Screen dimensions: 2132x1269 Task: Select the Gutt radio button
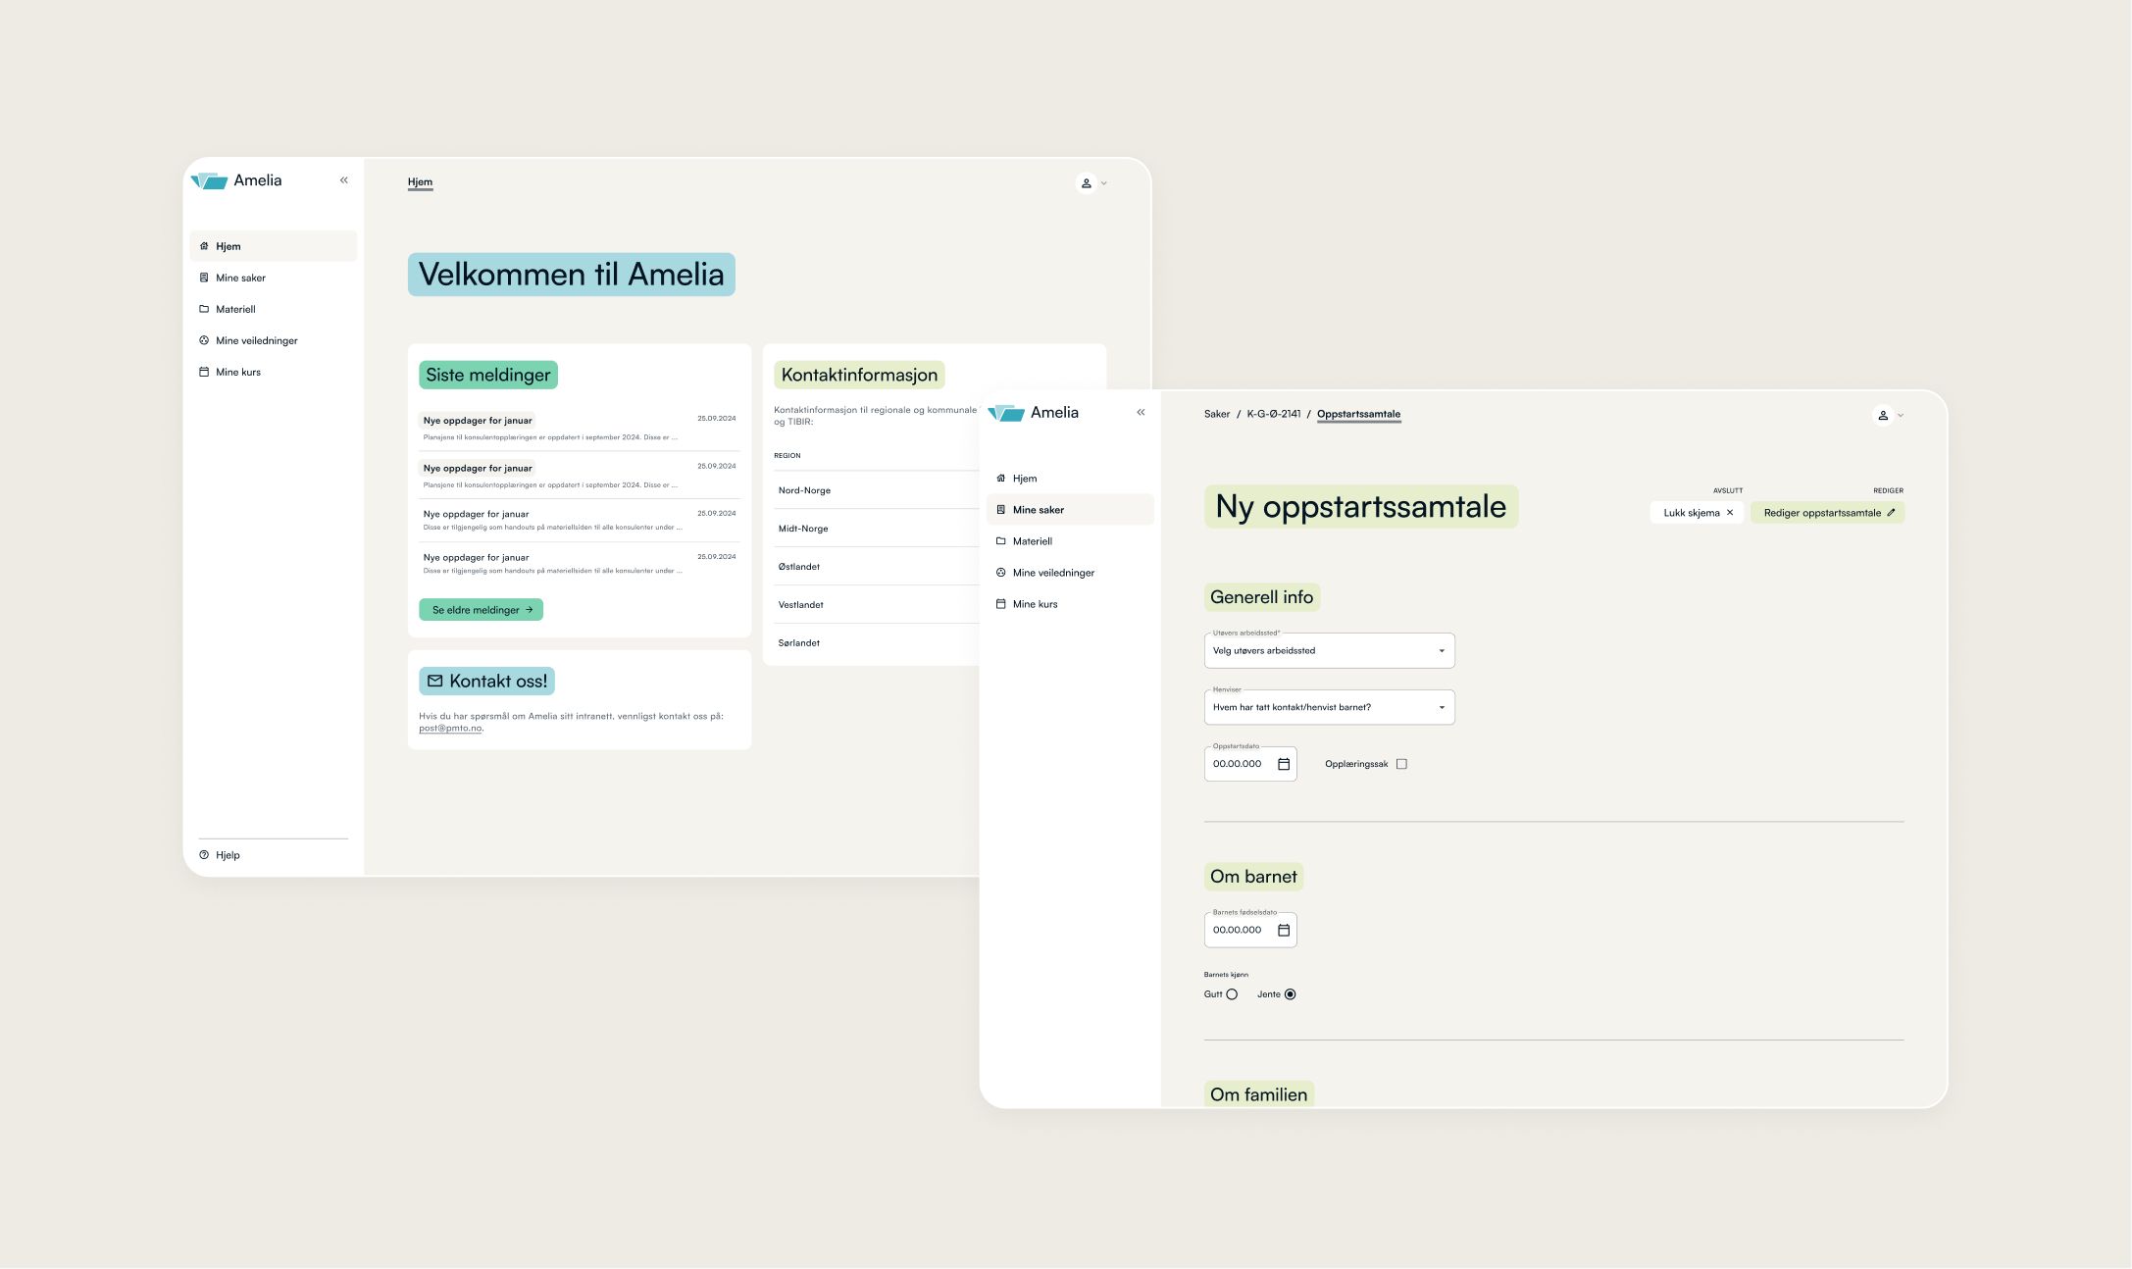click(1232, 994)
